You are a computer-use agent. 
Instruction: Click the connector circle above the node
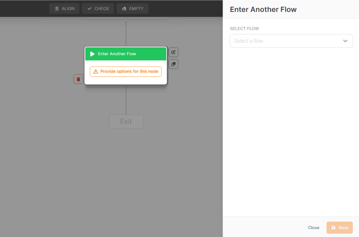pyautogui.click(x=126, y=20)
